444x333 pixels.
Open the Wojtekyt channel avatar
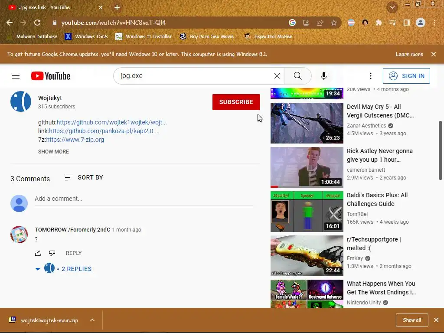[x=21, y=101]
